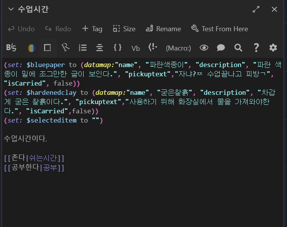Open the B/S text style tool
Screen dimensions: 287x227
click(x=11, y=48)
